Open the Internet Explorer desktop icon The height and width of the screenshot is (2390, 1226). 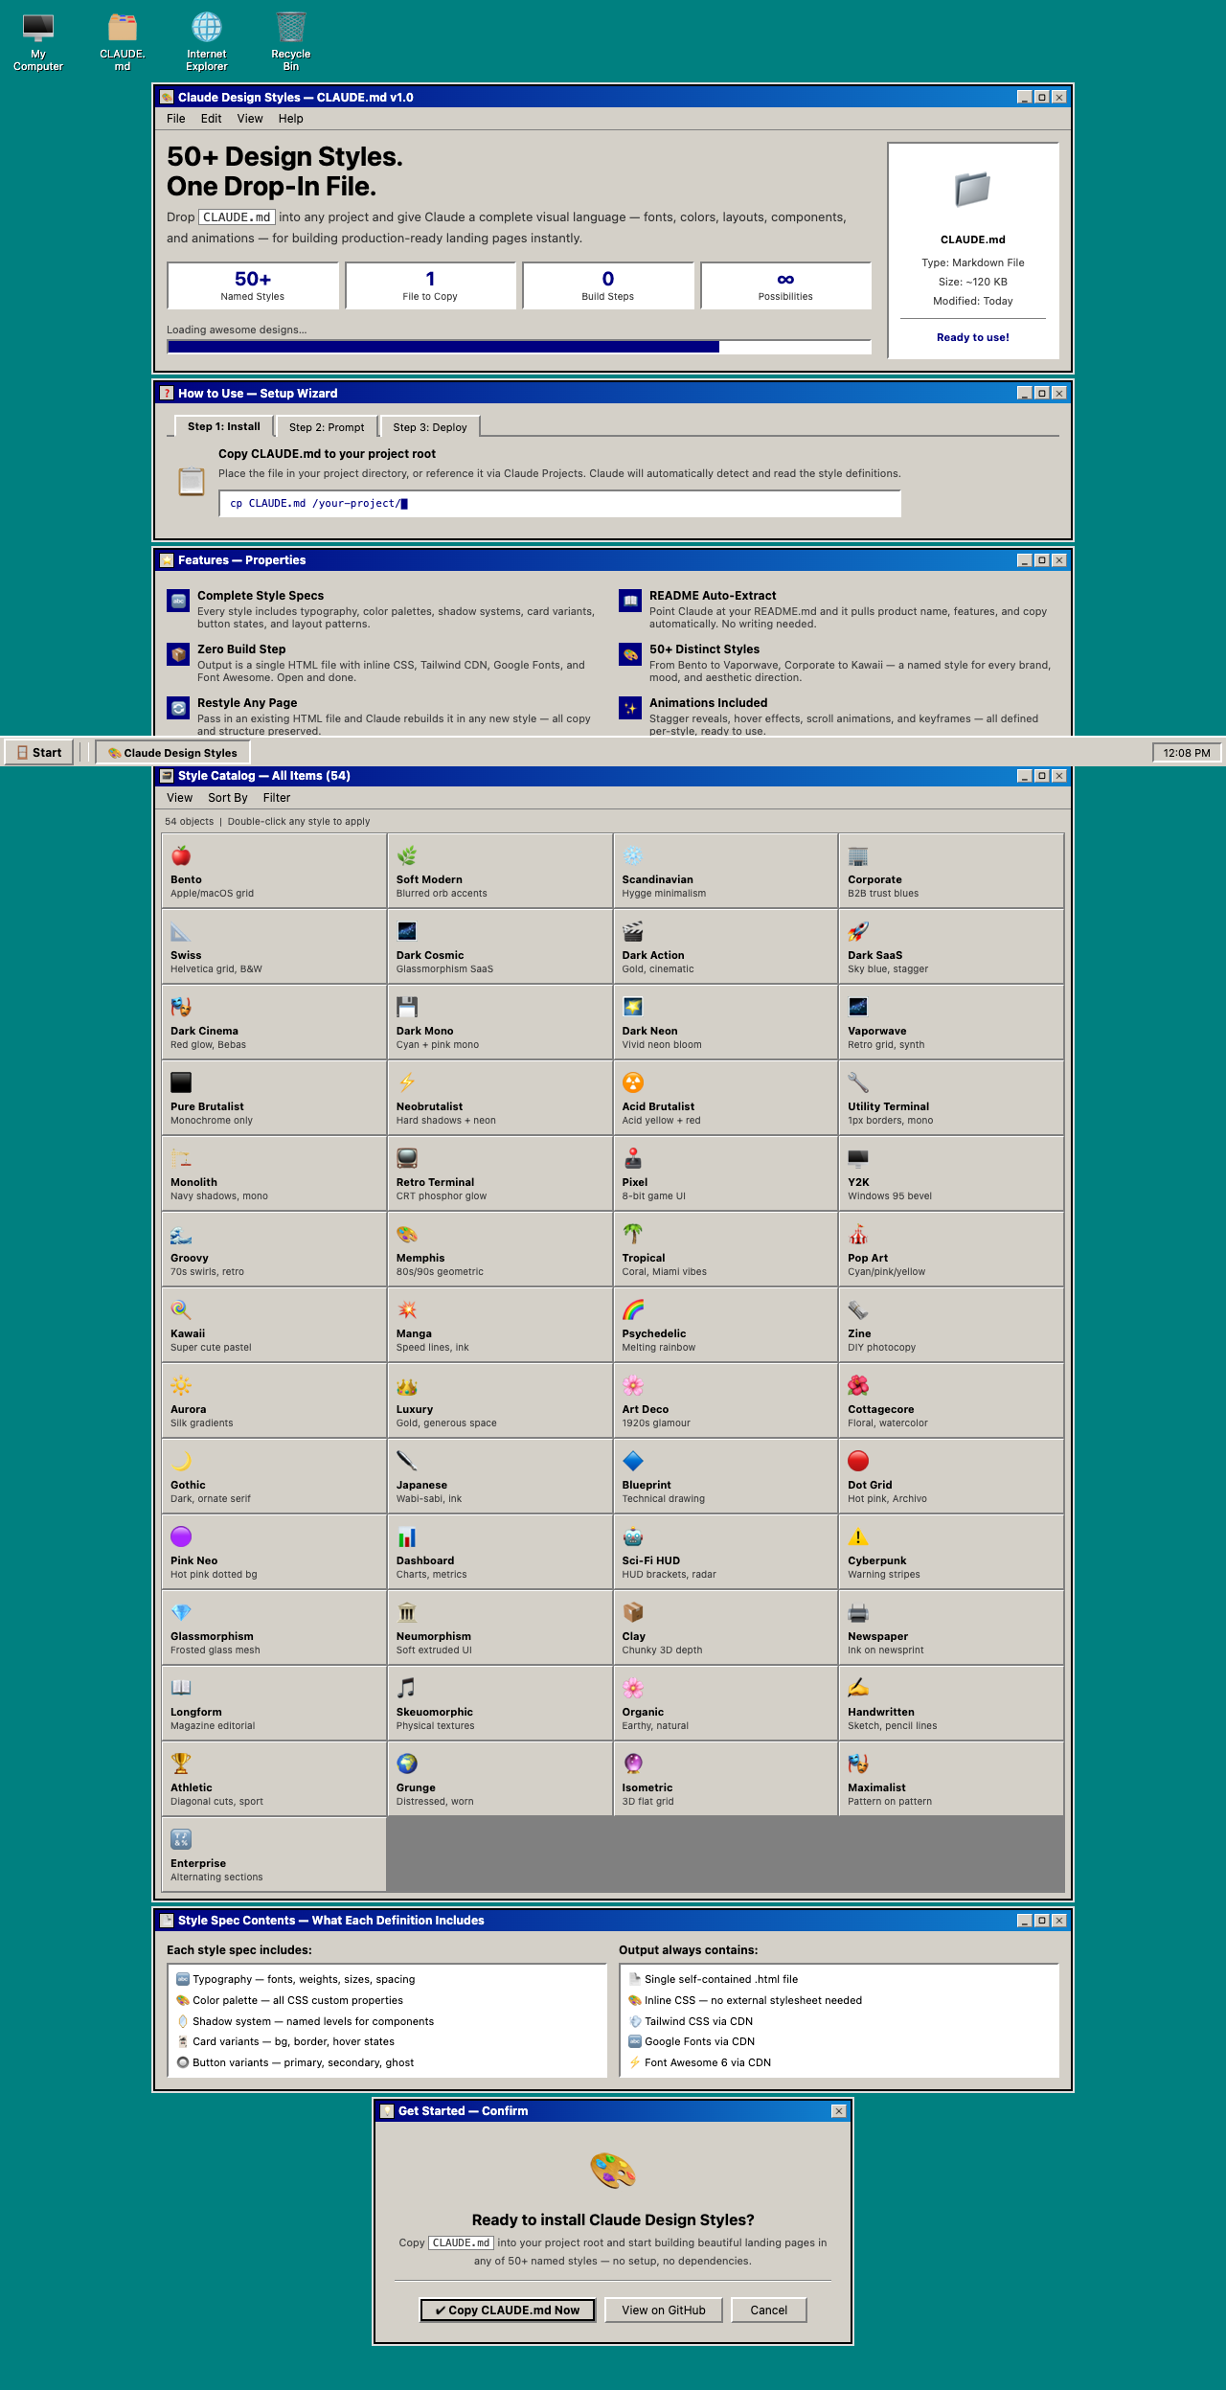coord(207,29)
